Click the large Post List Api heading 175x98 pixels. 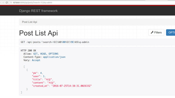tap(38, 33)
